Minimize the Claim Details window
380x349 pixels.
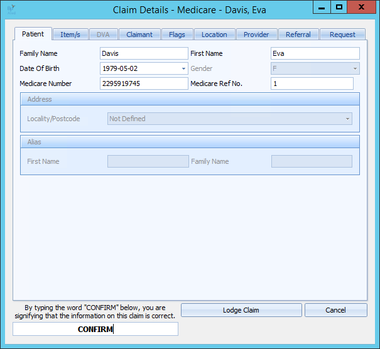[x=322, y=8]
